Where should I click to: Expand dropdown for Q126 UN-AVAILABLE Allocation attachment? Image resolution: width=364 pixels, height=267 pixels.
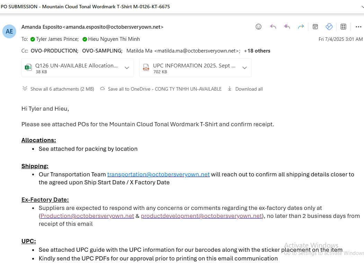127,68
